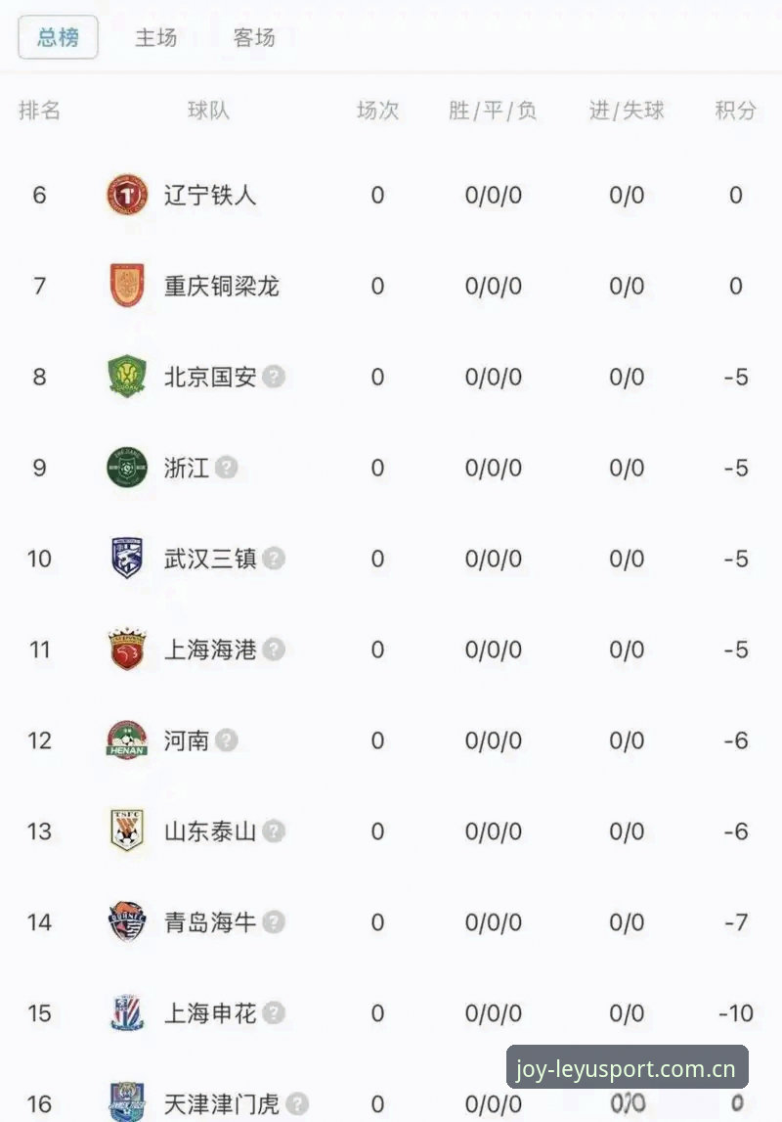Screen dimensions: 782x1122
Task: Select the 上海申花 team name
Action: coord(210,1012)
